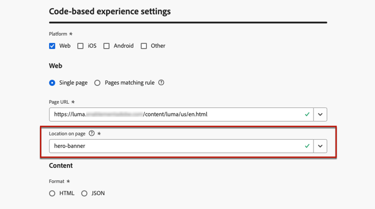The width and height of the screenshot is (375, 209).
Task: Click inside the Page URL text field
Action: click(175, 114)
